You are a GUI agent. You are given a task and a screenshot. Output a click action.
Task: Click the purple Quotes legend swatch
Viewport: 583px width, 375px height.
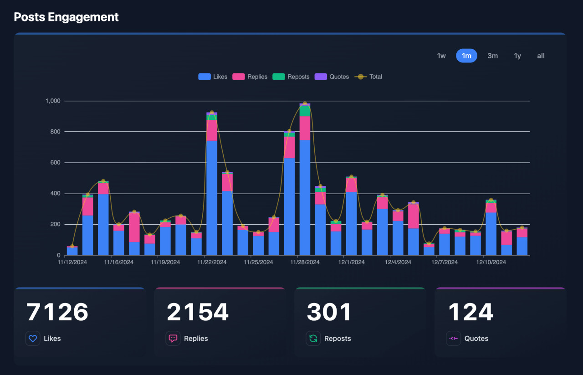coord(320,77)
